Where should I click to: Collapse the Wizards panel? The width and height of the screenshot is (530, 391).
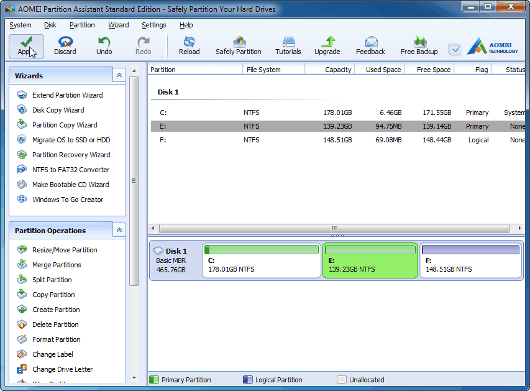tap(119, 75)
